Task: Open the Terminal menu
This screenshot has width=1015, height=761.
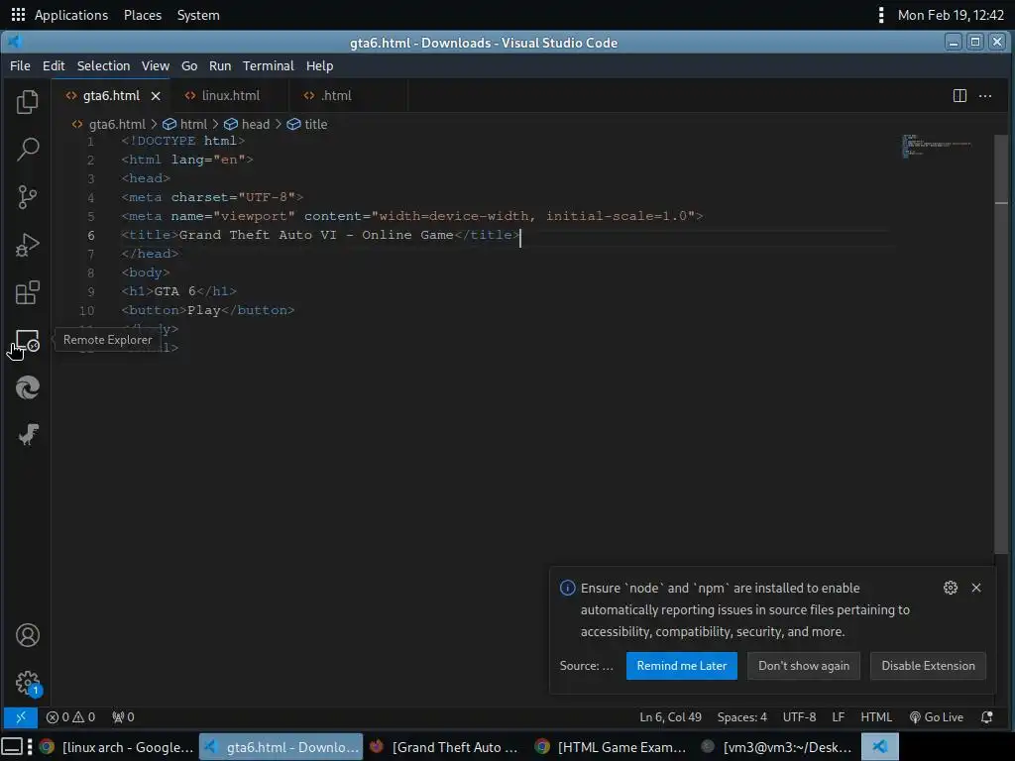Action: click(268, 66)
